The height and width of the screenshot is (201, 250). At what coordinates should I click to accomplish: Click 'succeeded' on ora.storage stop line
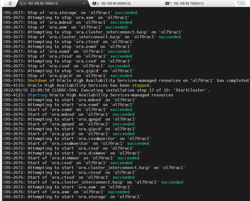[126, 13]
